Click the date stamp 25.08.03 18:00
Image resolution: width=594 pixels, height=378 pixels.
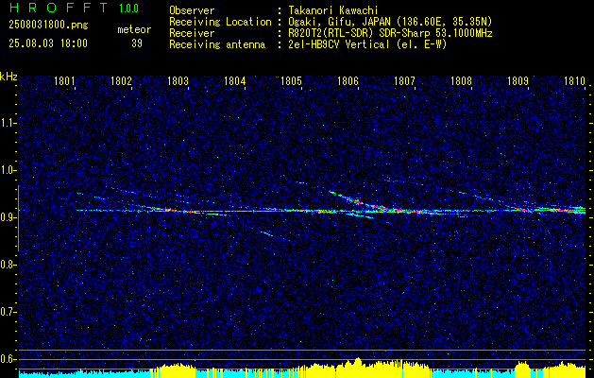pyautogui.click(x=48, y=43)
